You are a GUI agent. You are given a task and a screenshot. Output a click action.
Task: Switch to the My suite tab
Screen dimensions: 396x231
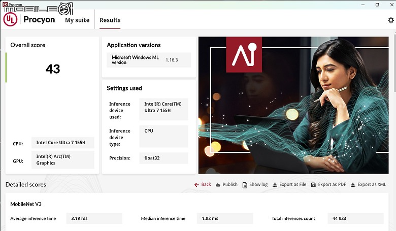(x=77, y=20)
